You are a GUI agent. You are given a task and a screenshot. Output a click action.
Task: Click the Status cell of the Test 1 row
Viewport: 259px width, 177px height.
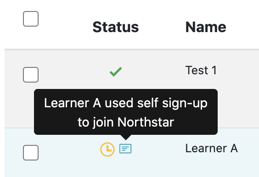(116, 72)
